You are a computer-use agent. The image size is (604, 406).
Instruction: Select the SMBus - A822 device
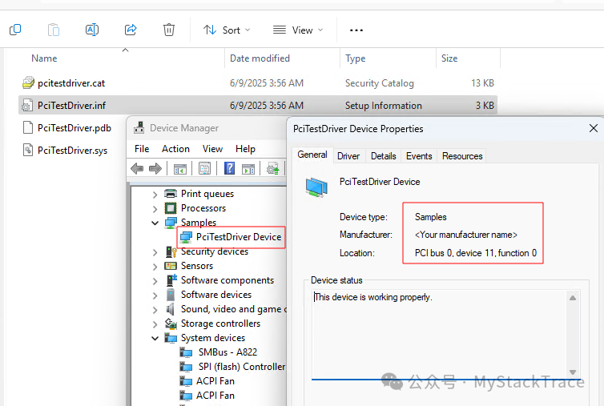tap(228, 352)
